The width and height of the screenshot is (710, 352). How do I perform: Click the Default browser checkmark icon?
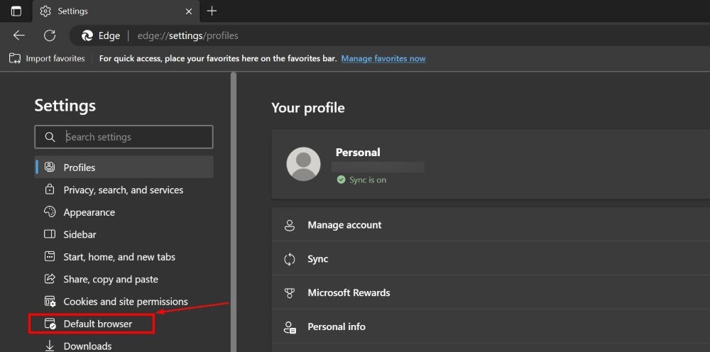tap(50, 324)
